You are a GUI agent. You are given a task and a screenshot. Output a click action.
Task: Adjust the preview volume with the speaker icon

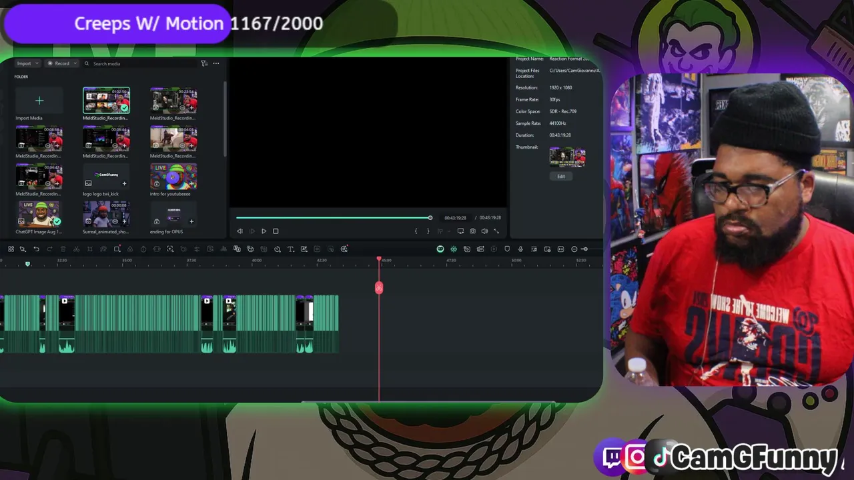pyautogui.click(x=484, y=231)
